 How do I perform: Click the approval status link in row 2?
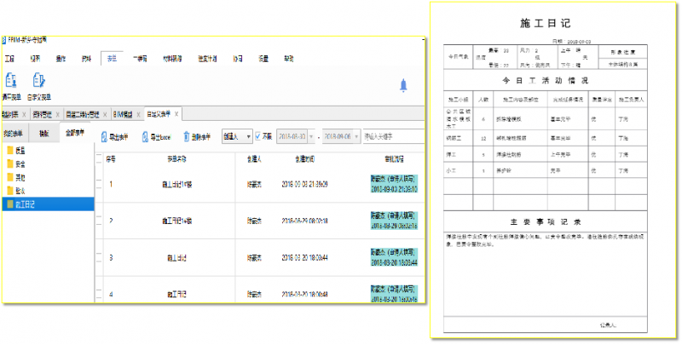(394, 221)
